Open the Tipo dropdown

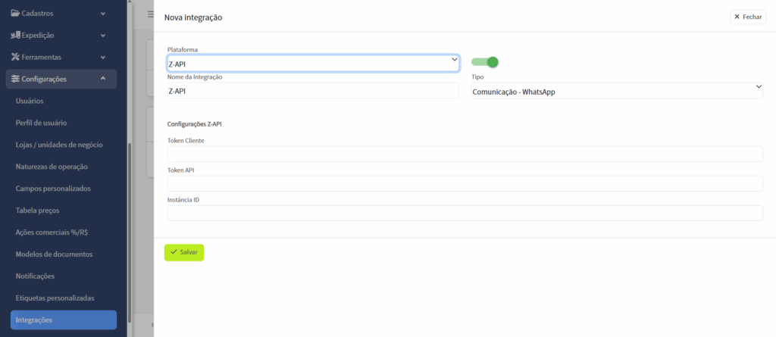[617, 92]
